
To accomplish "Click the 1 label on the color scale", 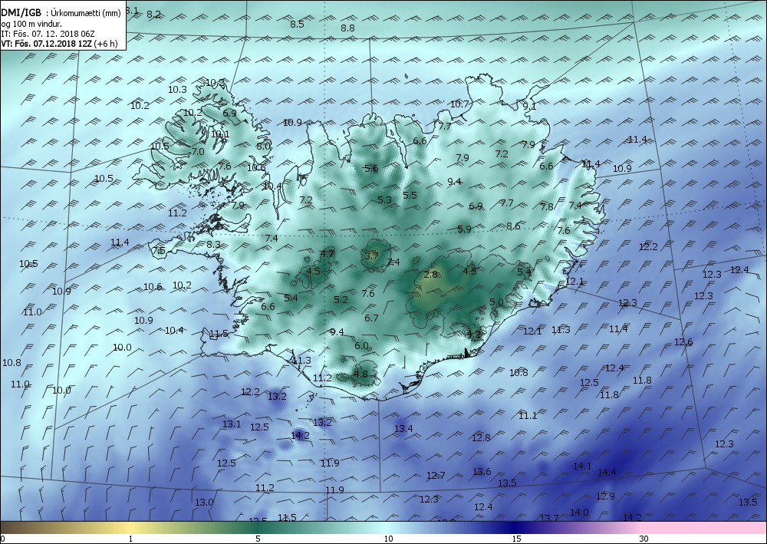I will point(130,539).
